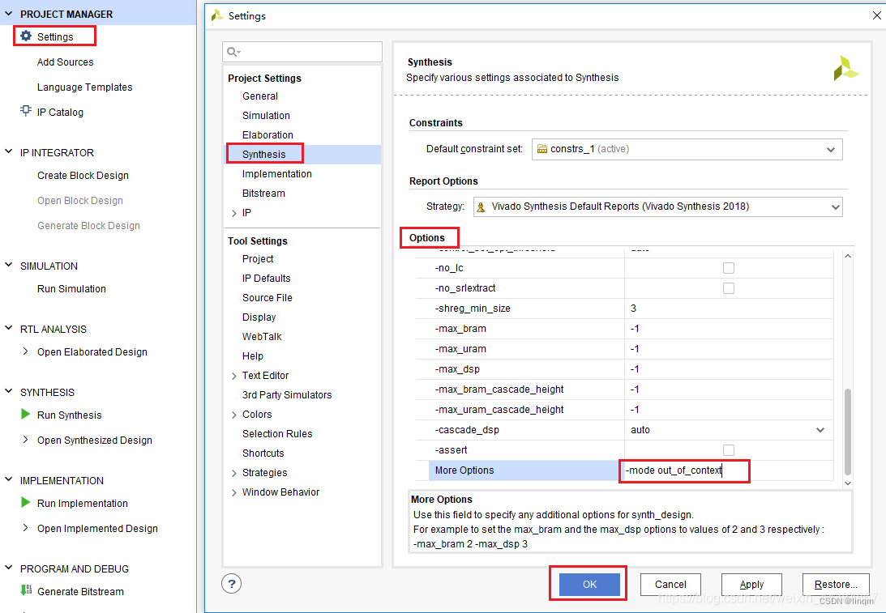886x613 pixels.
Task: Select Bitstream settings page
Action: click(264, 193)
